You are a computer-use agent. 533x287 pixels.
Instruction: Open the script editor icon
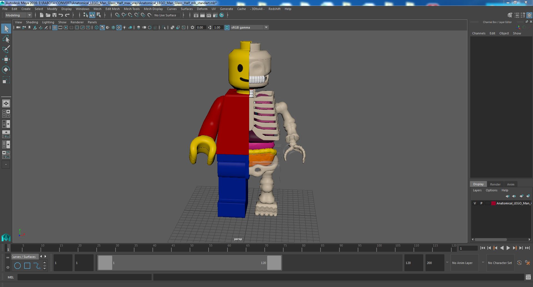(x=528, y=277)
